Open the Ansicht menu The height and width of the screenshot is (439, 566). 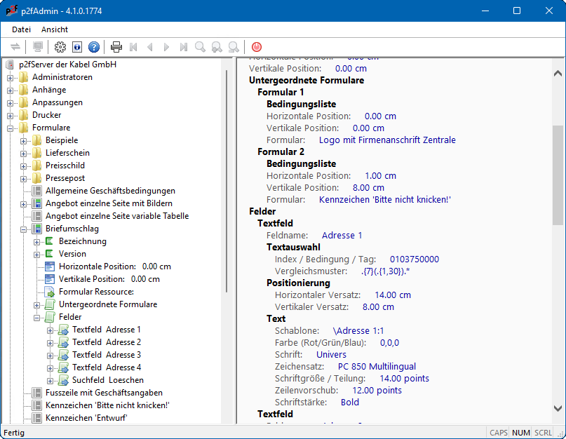[x=55, y=29]
